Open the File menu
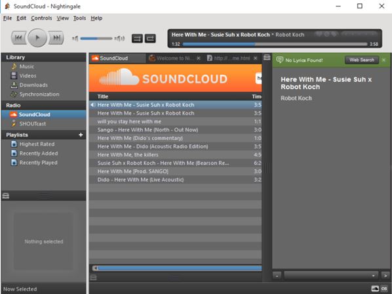 pyautogui.click(x=7, y=18)
